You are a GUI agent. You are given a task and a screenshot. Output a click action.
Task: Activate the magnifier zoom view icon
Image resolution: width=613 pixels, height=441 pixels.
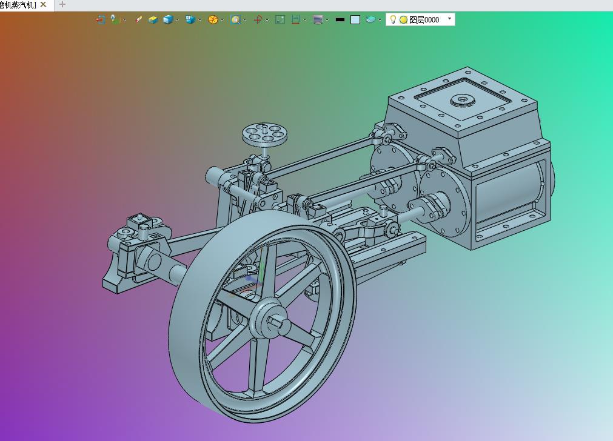click(x=235, y=19)
